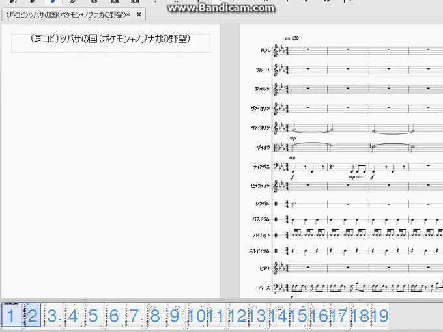Jump to page 1 in navigator
The height and width of the screenshot is (332, 443).
pyautogui.click(x=10, y=315)
